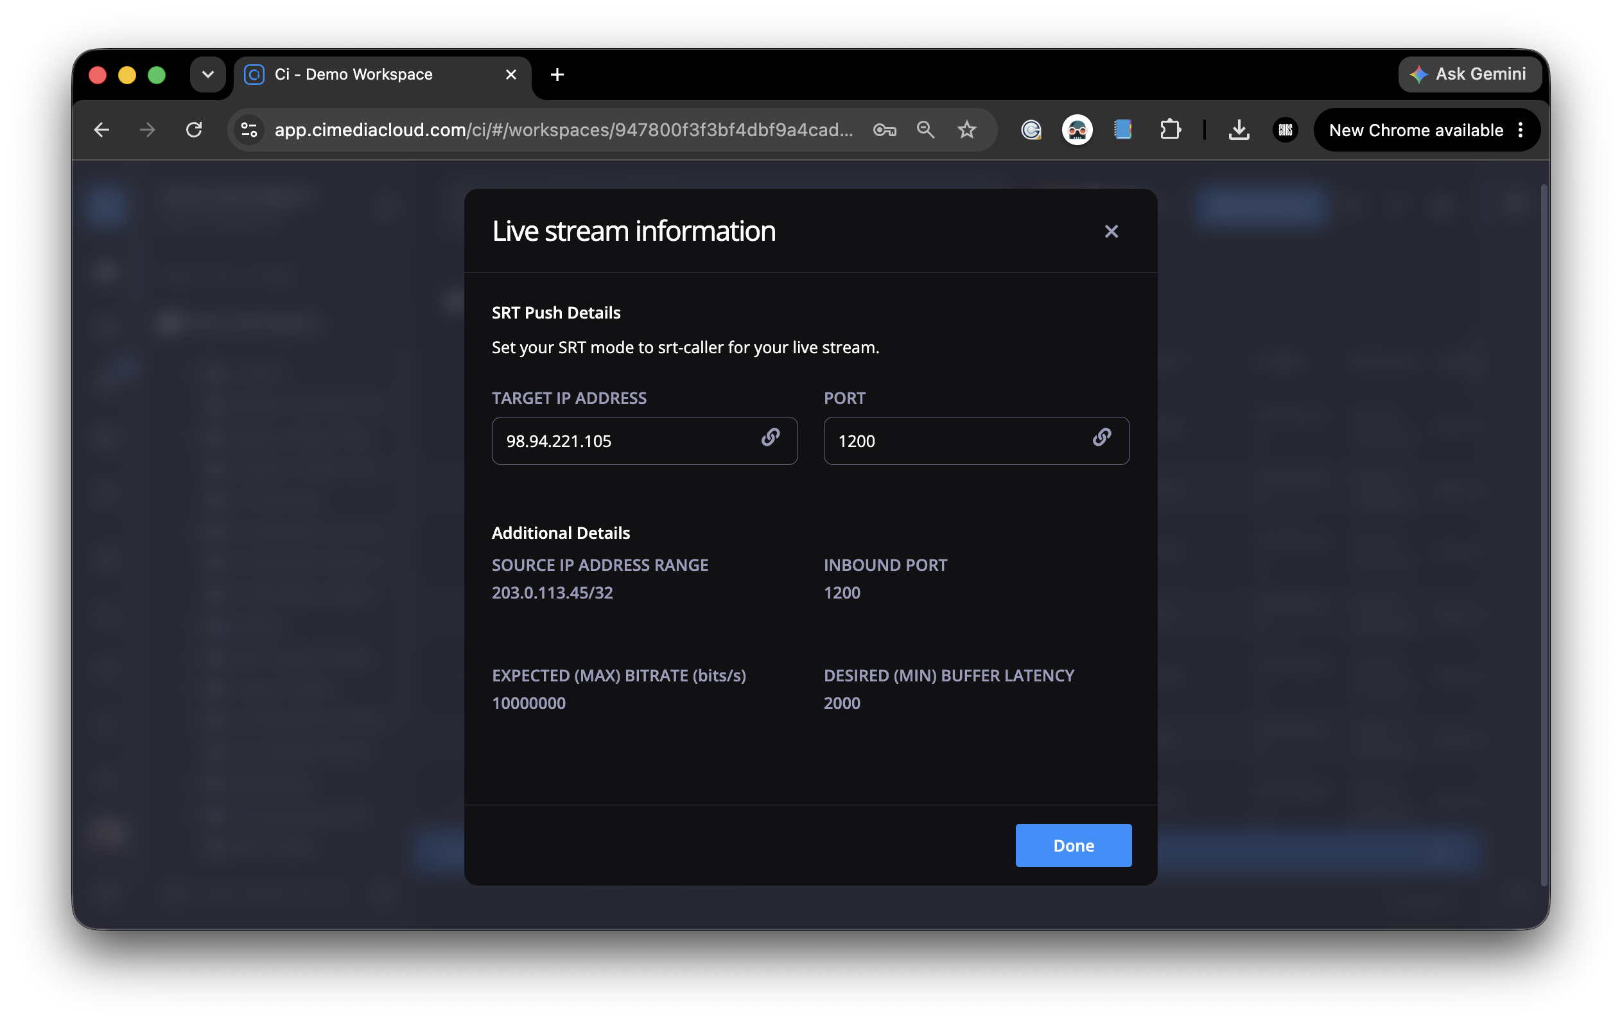
Task: Click the source IP 203.0.113.45/32 text
Action: coord(552,592)
